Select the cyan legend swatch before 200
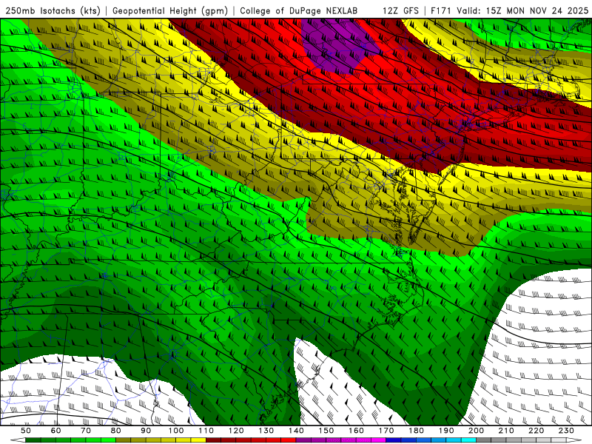 468,440
